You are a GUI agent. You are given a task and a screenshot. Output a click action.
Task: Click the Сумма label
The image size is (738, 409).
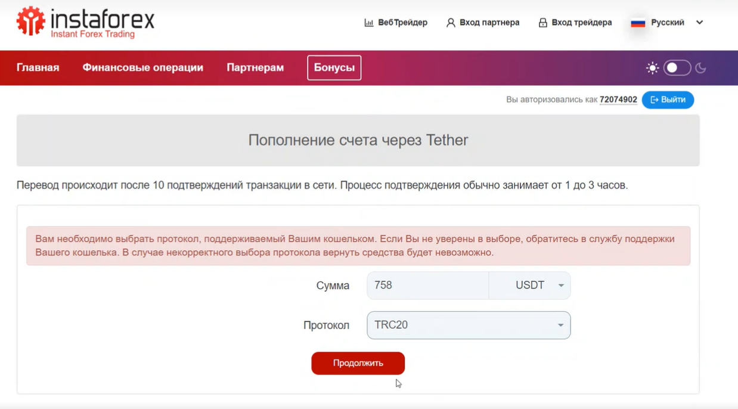point(333,286)
